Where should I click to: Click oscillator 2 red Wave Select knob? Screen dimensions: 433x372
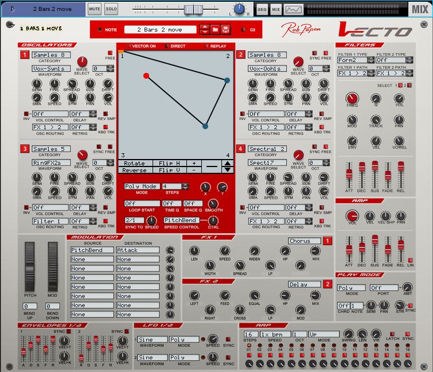pos(298,61)
